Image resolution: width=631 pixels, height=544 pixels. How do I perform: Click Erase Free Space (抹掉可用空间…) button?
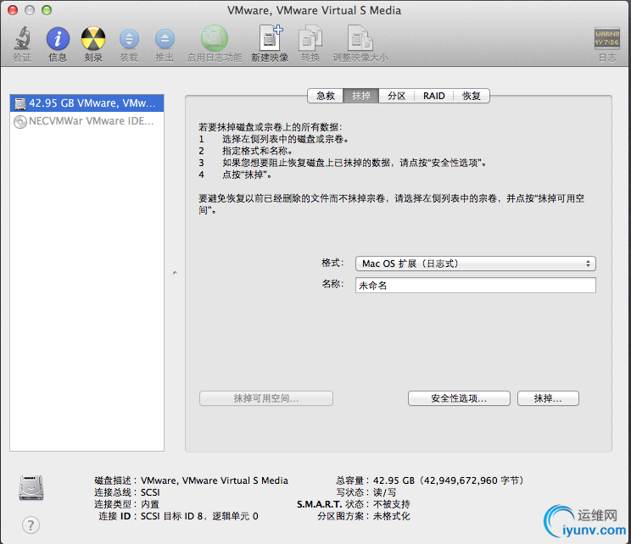tap(266, 398)
